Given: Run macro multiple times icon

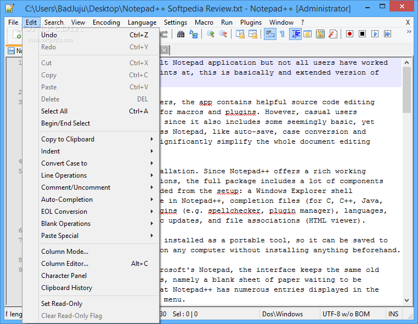Looking at the screenshot, I should [x=387, y=34].
